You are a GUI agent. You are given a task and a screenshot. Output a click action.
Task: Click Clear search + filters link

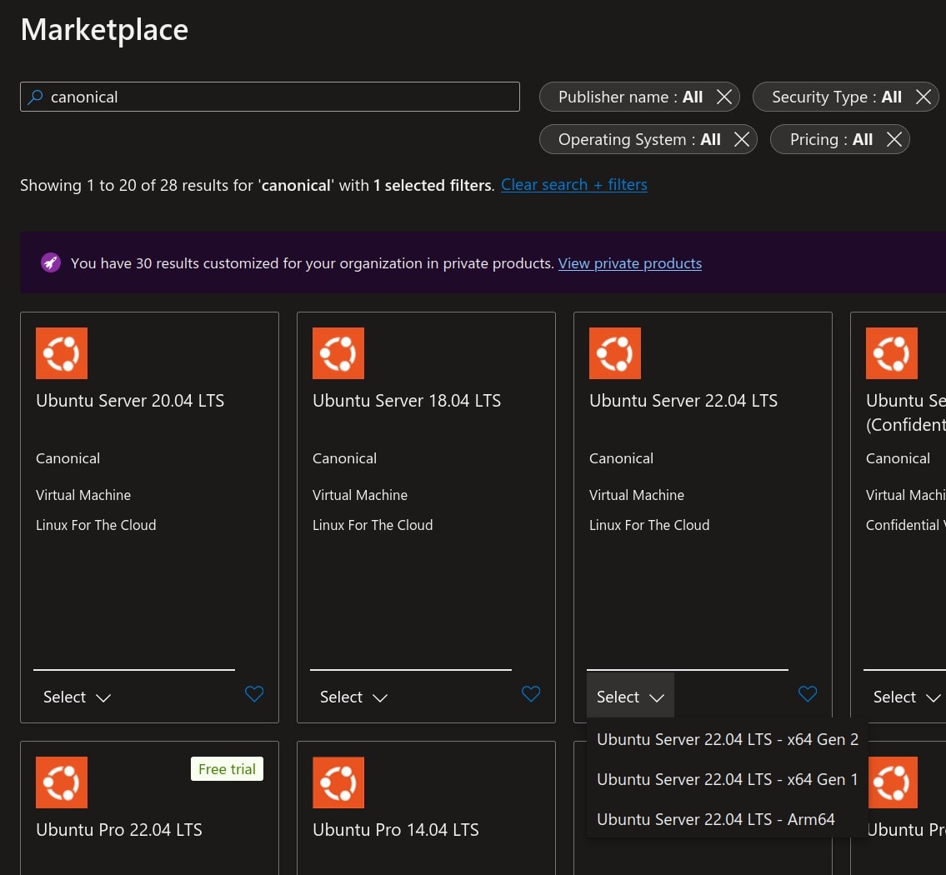coord(573,184)
